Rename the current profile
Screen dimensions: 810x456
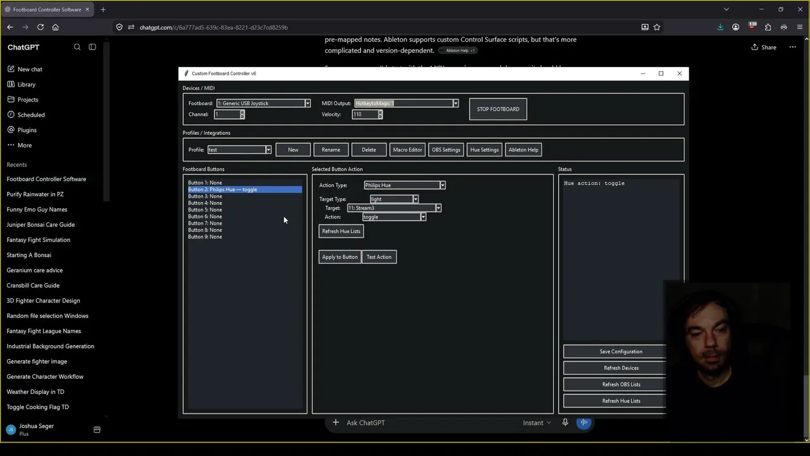331,149
